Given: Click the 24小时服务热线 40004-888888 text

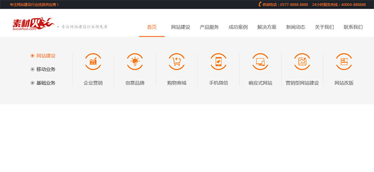Looking at the screenshot, I should (339, 4).
